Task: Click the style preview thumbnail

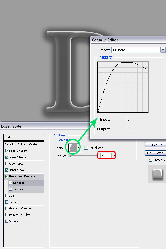Action: pyautogui.click(x=157, y=174)
